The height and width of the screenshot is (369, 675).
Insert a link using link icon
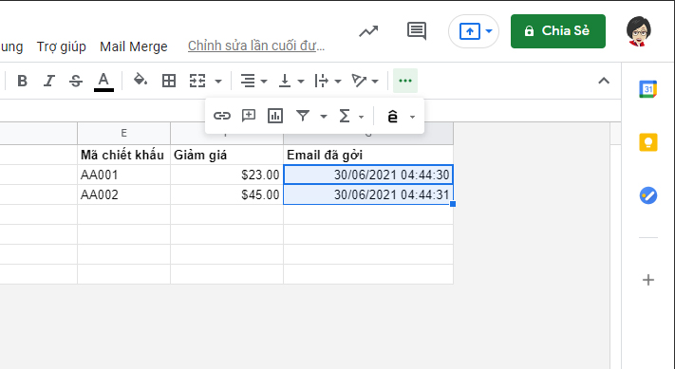(222, 116)
